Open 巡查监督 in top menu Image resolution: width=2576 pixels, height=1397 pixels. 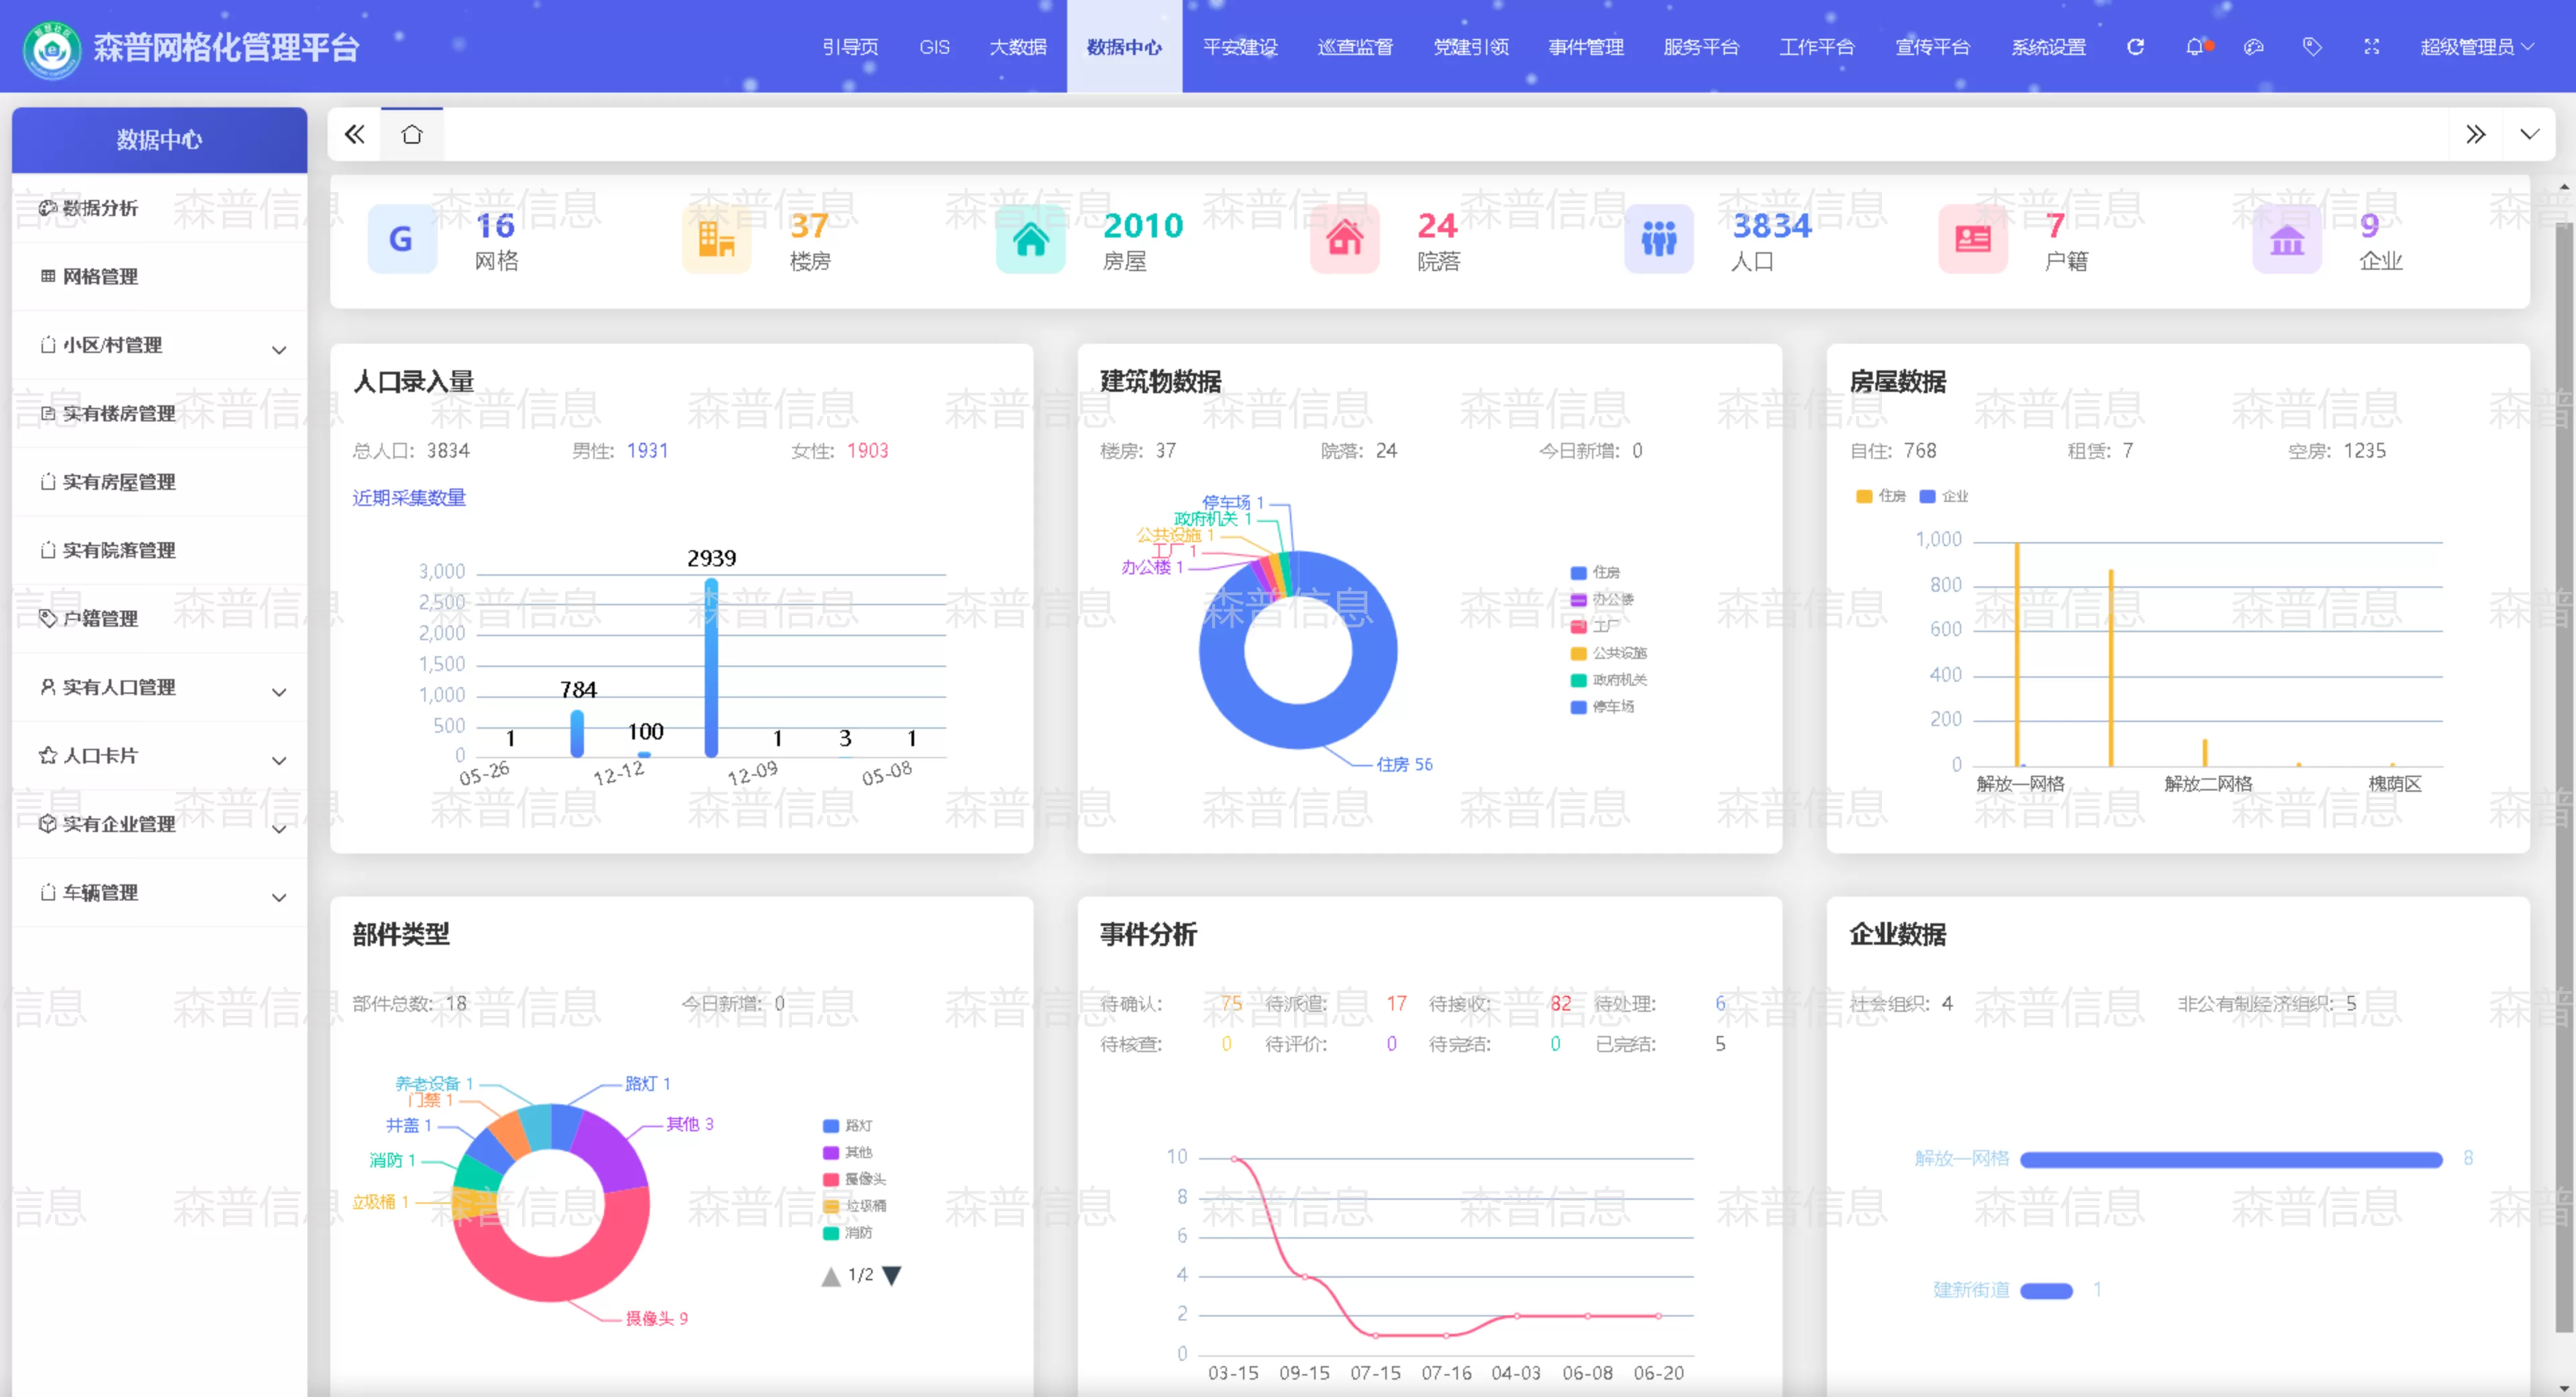click(1355, 47)
